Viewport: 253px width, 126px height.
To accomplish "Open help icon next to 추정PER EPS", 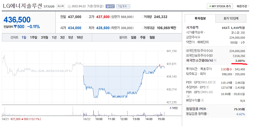I will coord(207,87).
